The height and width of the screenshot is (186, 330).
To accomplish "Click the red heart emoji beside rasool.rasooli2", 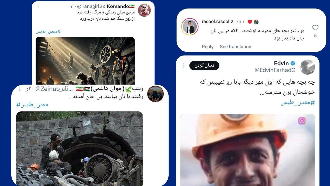I will point(250,22).
